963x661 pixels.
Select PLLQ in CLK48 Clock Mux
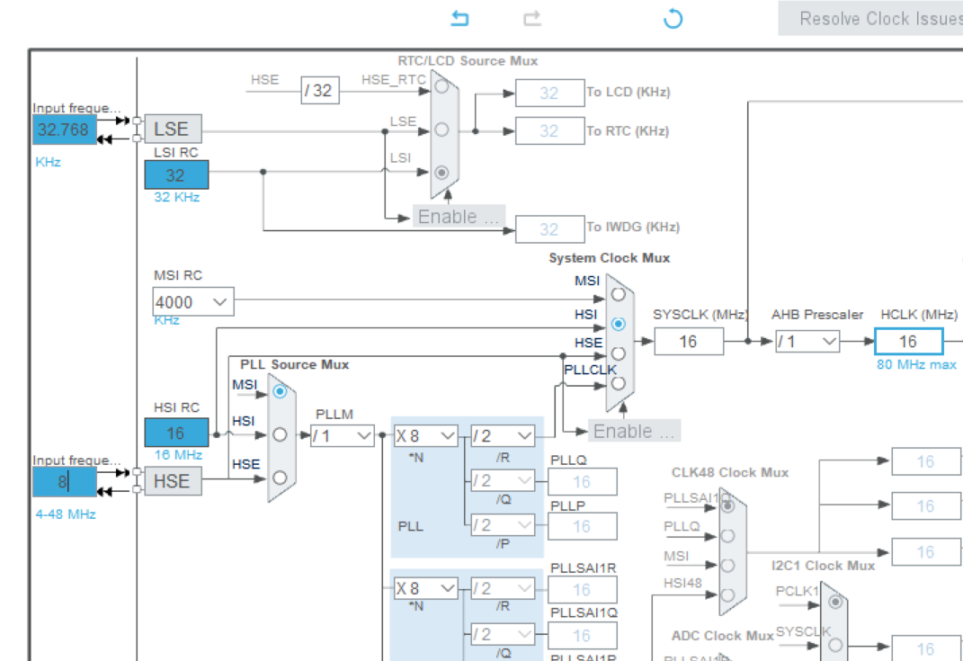tap(727, 534)
